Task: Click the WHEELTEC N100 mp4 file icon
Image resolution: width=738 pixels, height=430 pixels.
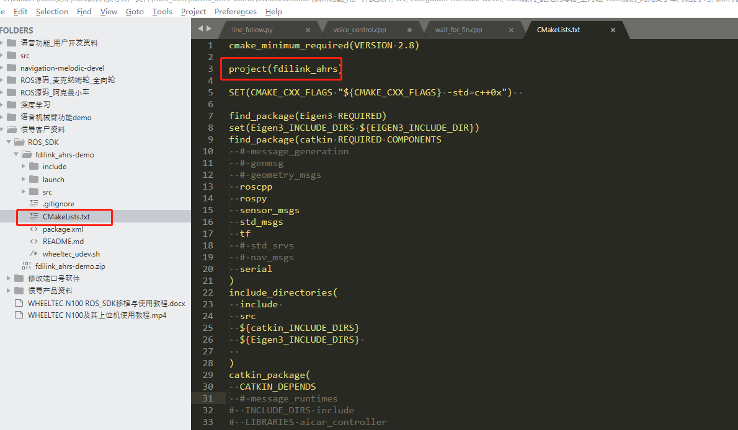Action: click(19, 315)
